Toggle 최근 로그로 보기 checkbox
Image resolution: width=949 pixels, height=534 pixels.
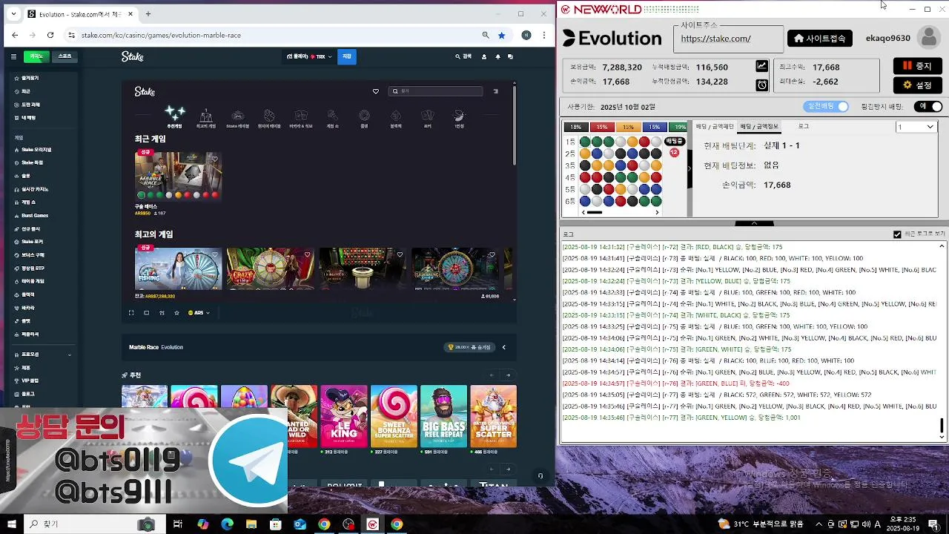[x=897, y=234]
